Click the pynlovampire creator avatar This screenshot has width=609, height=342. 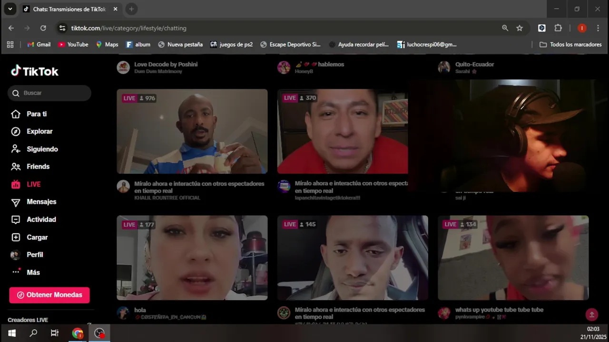pyautogui.click(x=444, y=313)
